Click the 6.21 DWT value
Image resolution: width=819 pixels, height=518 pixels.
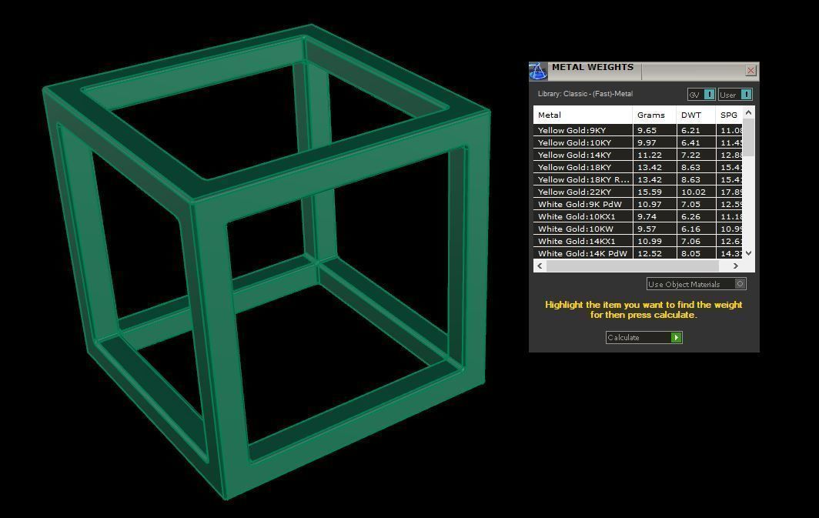click(x=690, y=131)
